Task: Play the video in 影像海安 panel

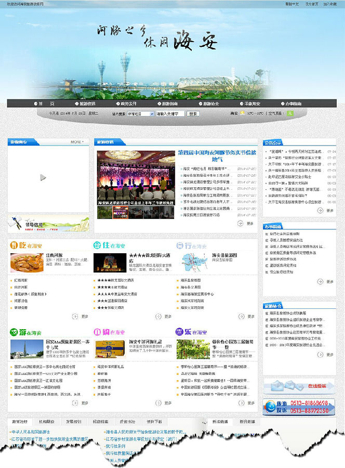Action: point(43,178)
